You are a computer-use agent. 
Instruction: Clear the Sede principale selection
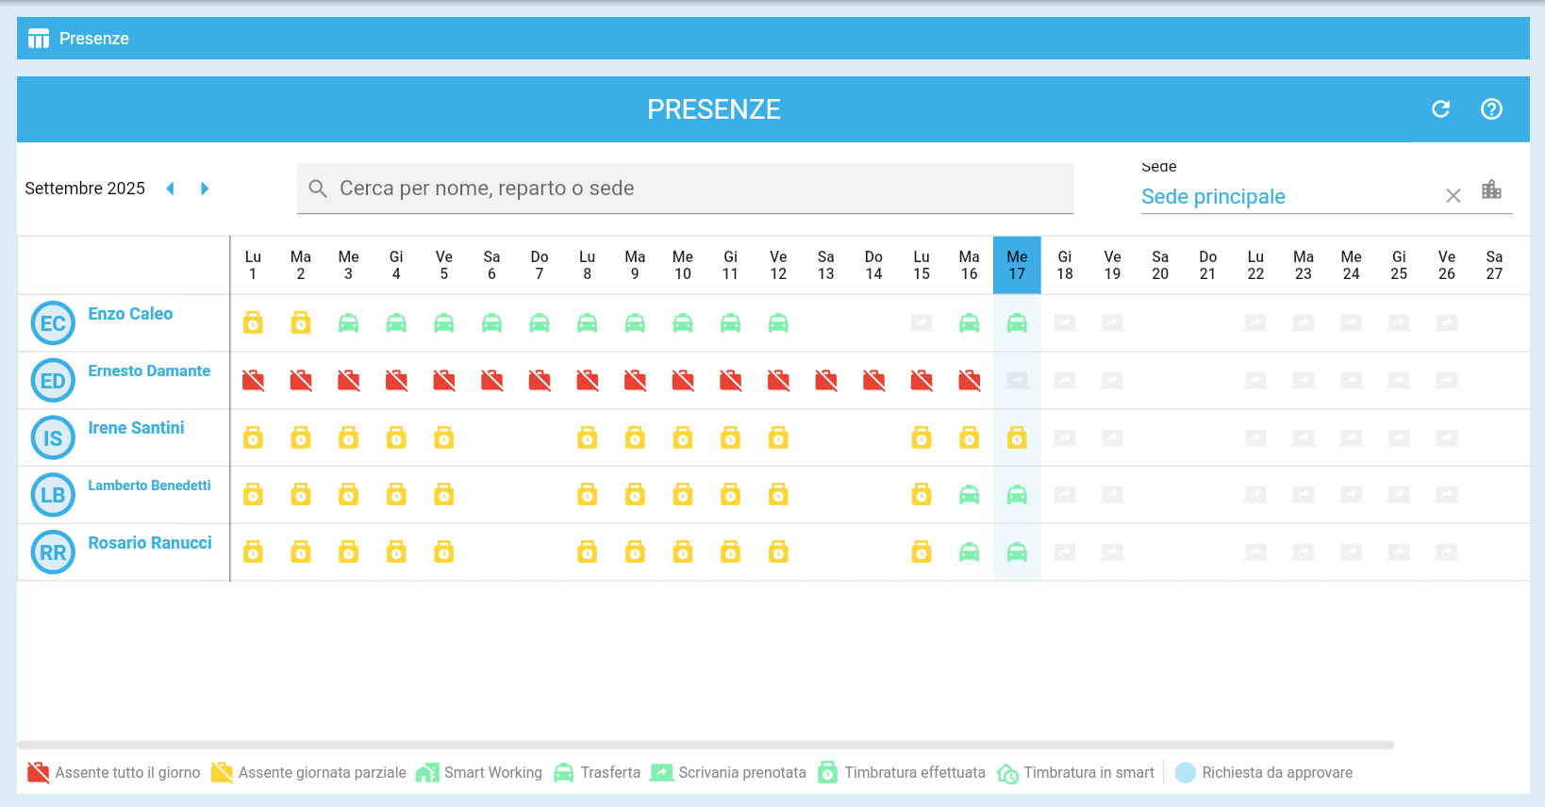pyautogui.click(x=1453, y=196)
